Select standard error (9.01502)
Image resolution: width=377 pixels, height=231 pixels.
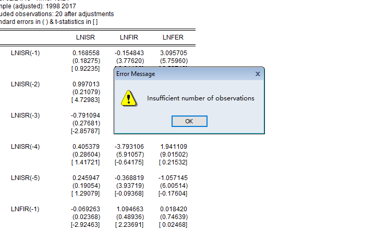[x=174, y=154]
